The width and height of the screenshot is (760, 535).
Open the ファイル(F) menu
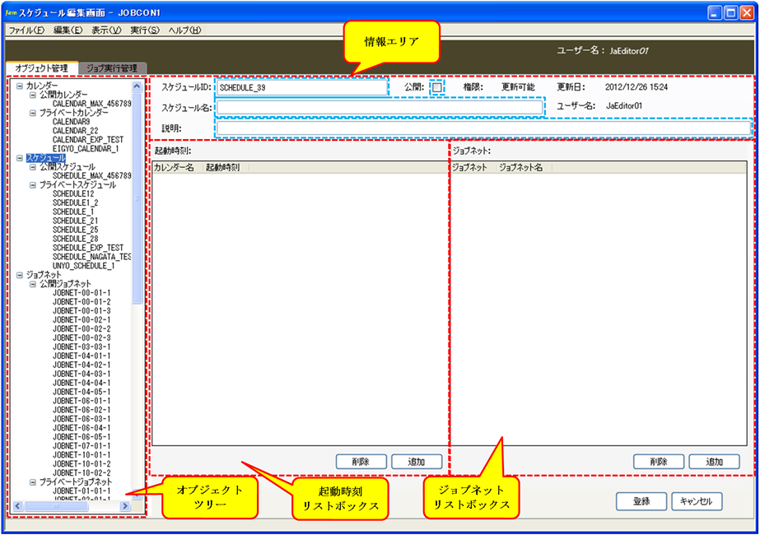point(26,30)
